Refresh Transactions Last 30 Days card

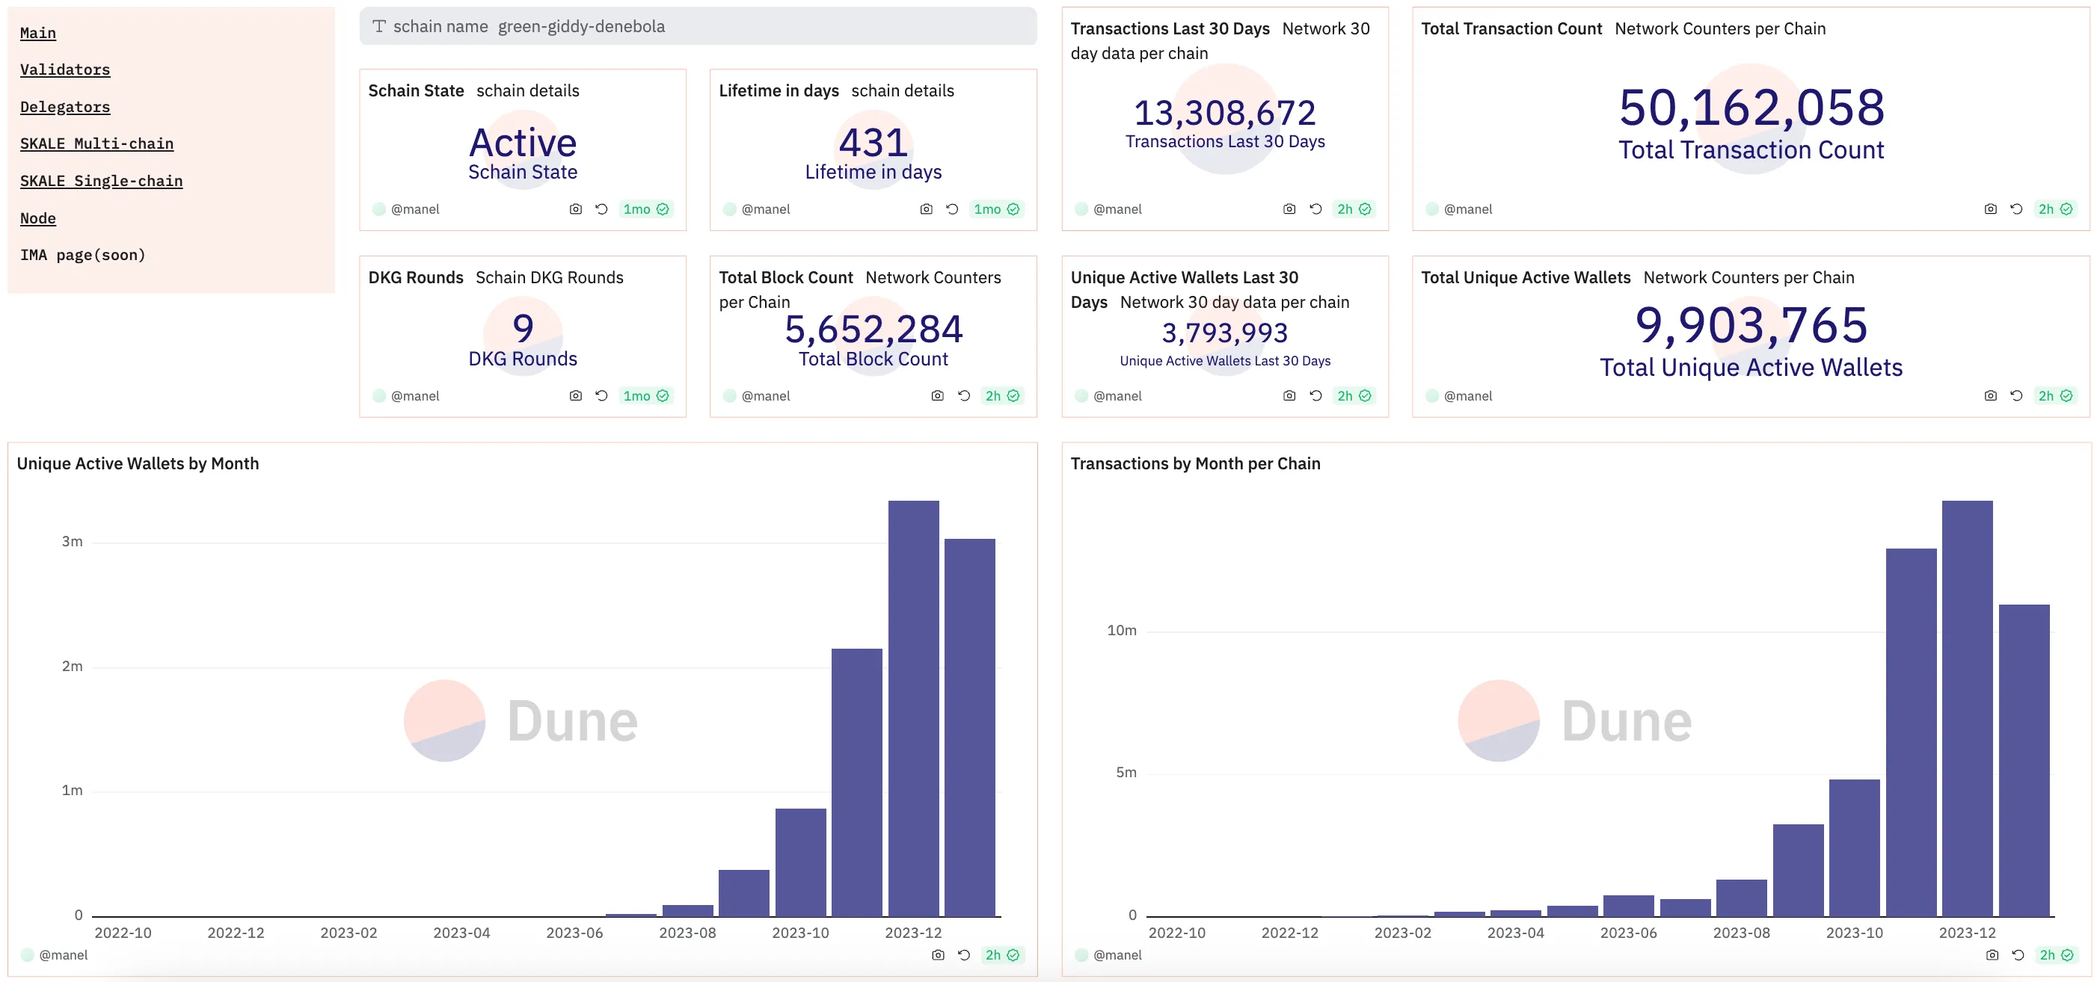click(x=1315, y=209)
